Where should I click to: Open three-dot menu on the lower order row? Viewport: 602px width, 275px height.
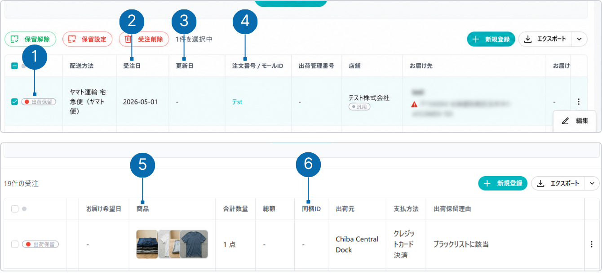[591, 244]
